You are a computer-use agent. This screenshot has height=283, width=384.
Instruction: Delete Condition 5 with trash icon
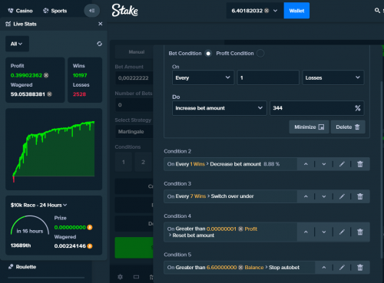pos(360,268)
